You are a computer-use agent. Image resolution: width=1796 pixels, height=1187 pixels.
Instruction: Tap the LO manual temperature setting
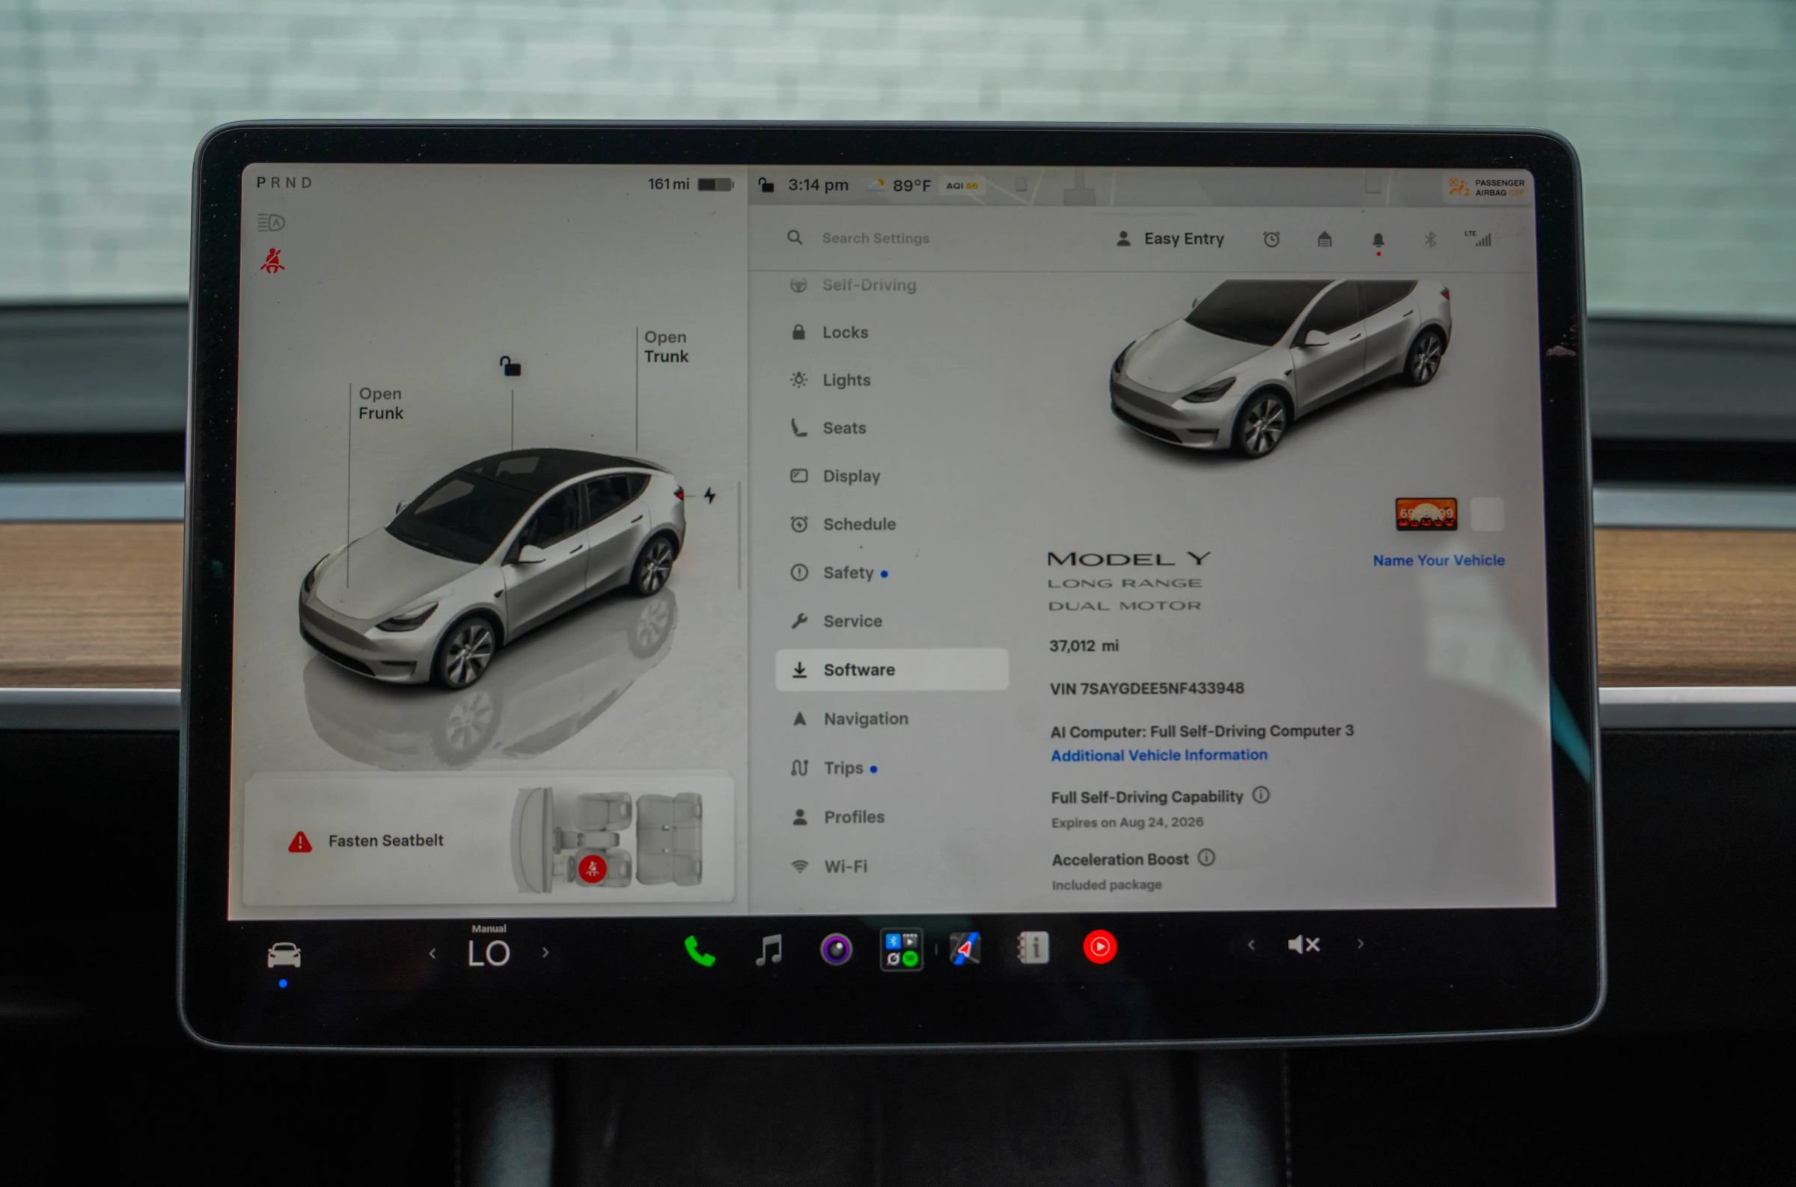click(488, 951)
